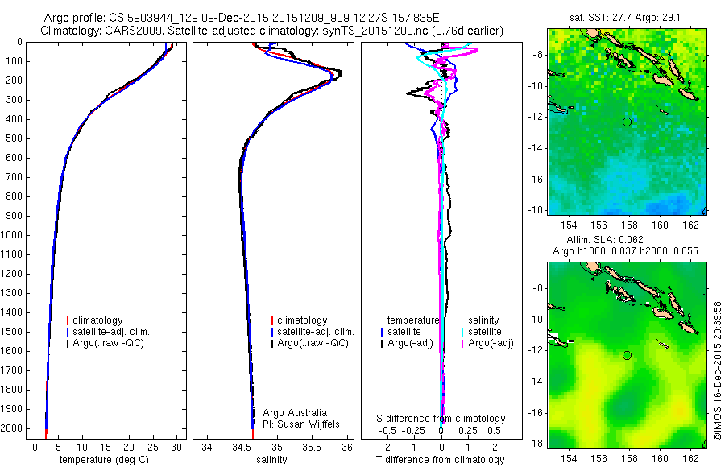Image resolution: width=725 pixels, height=467 pixels.
Task: Click 'T difference from climatology' axis label
Action: tap(440, 460)
